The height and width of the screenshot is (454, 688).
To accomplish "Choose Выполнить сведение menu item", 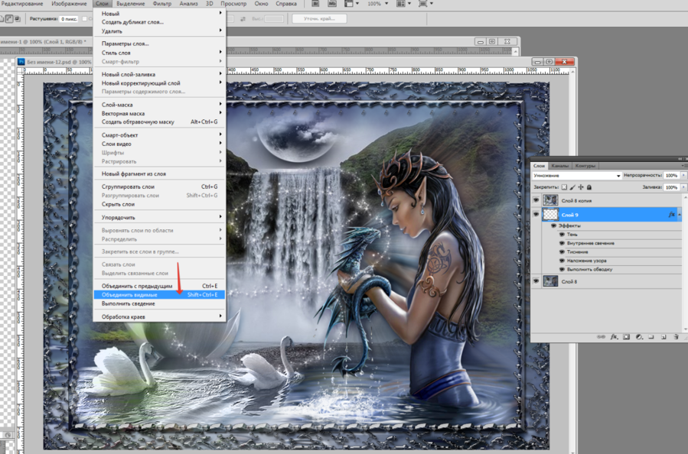I will click(x=160, y=303).
